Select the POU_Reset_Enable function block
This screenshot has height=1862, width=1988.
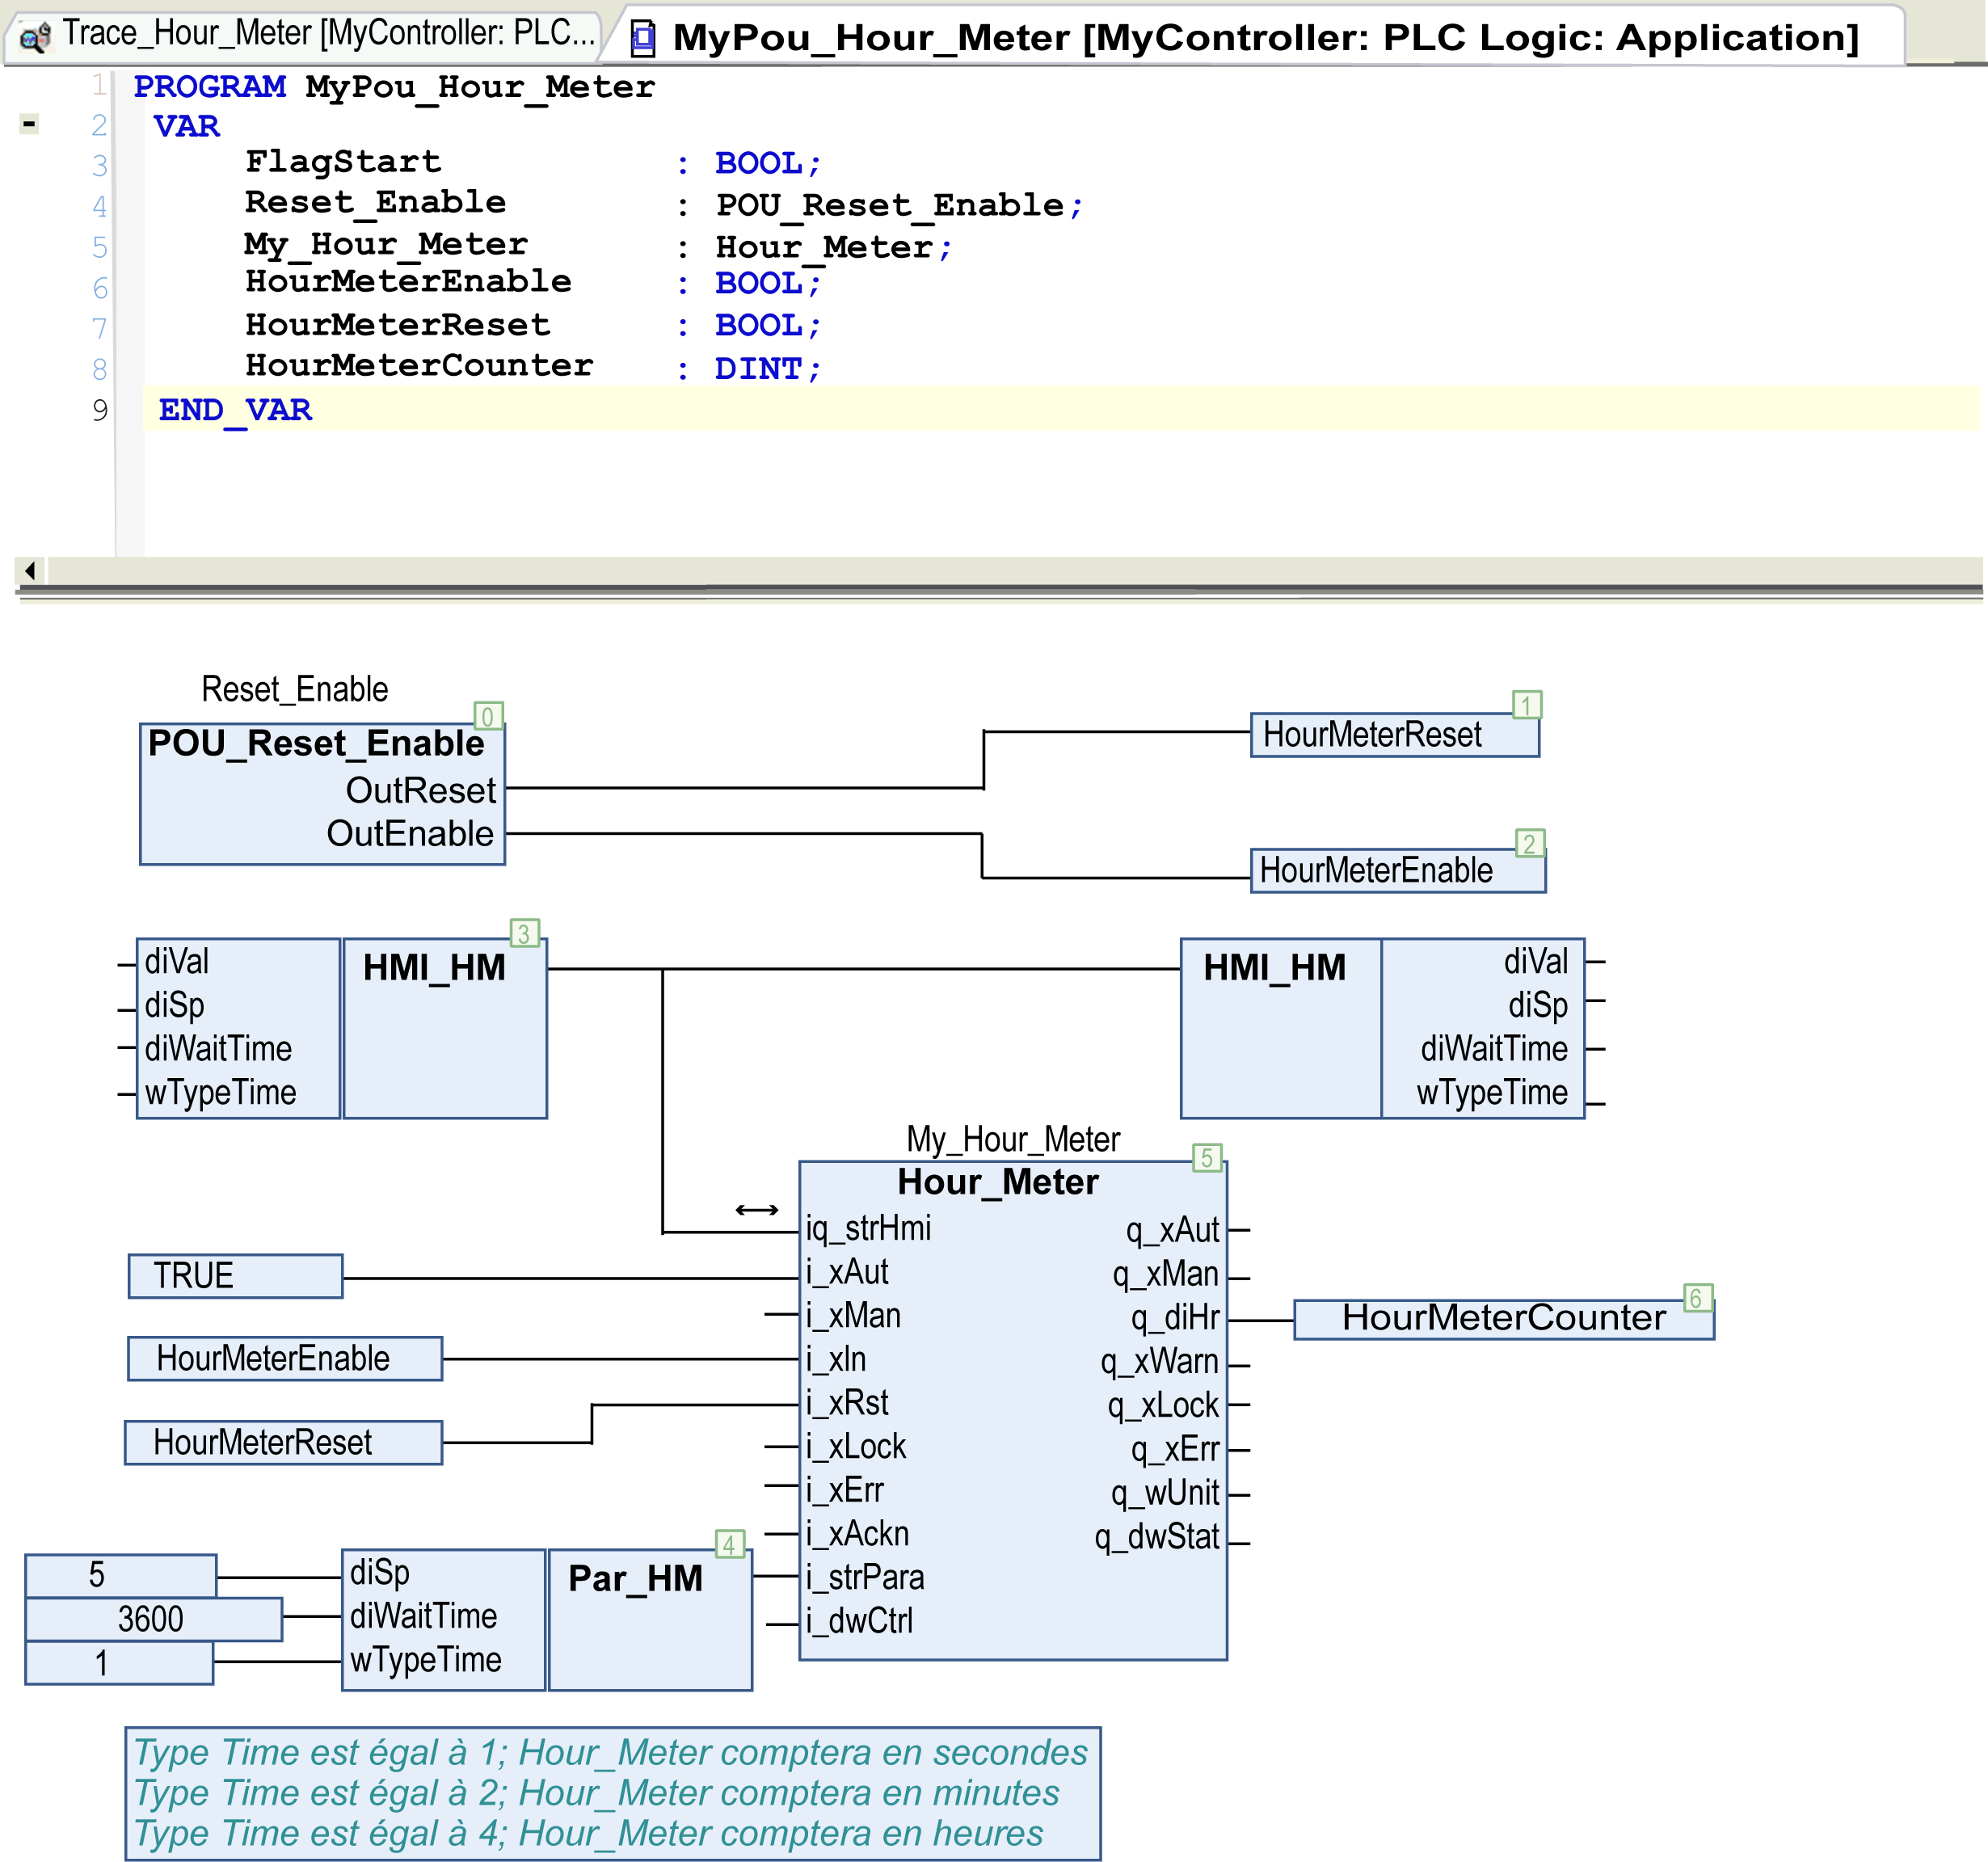[x=316, y=744]
